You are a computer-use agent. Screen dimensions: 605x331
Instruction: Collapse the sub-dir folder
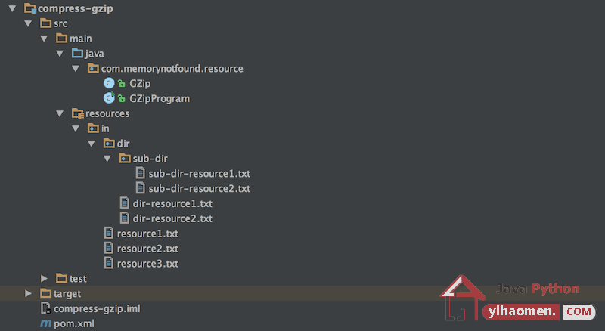pos(107,159)
